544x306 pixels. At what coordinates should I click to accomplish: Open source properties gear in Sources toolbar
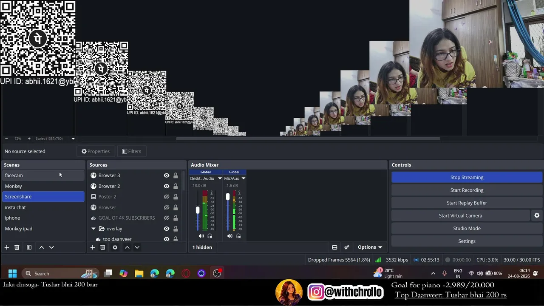point(115,247)
